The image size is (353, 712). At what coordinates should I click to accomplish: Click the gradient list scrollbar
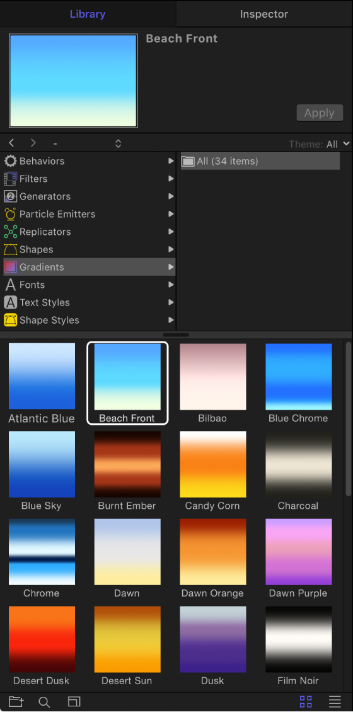(349, 418)
